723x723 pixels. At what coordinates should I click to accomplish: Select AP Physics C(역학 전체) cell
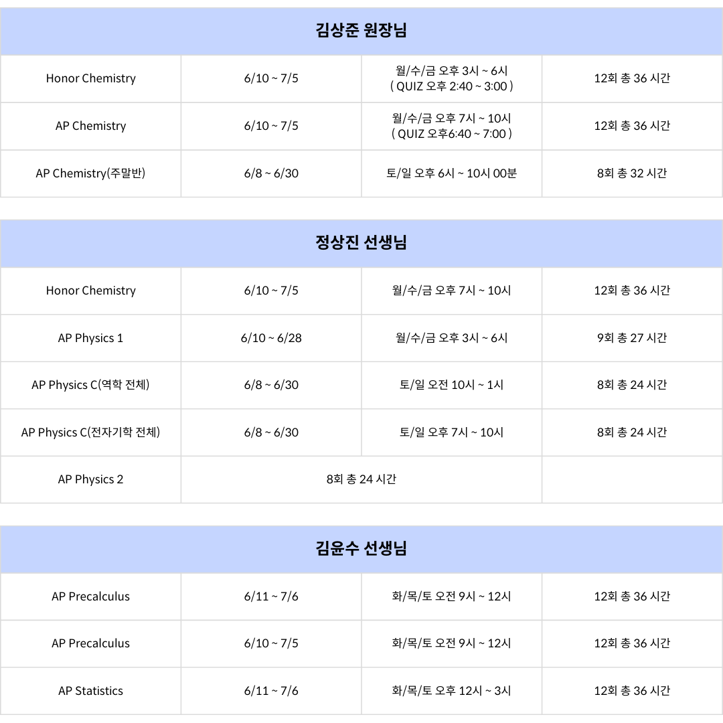coord(90,385)
